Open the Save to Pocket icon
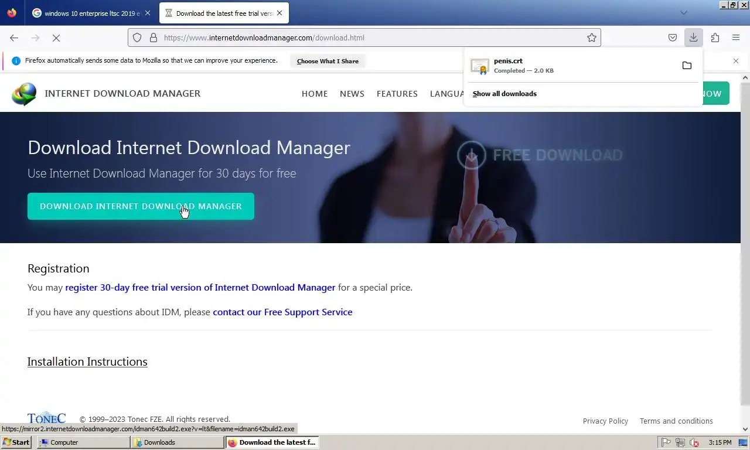The height and width of the screenshot is (450, 750). [673, 37]
